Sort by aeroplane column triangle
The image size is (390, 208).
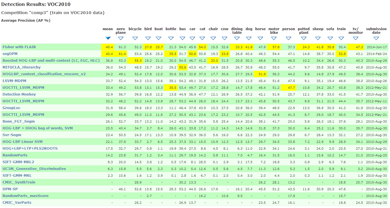pyautogui.click(x=121, y=38)
